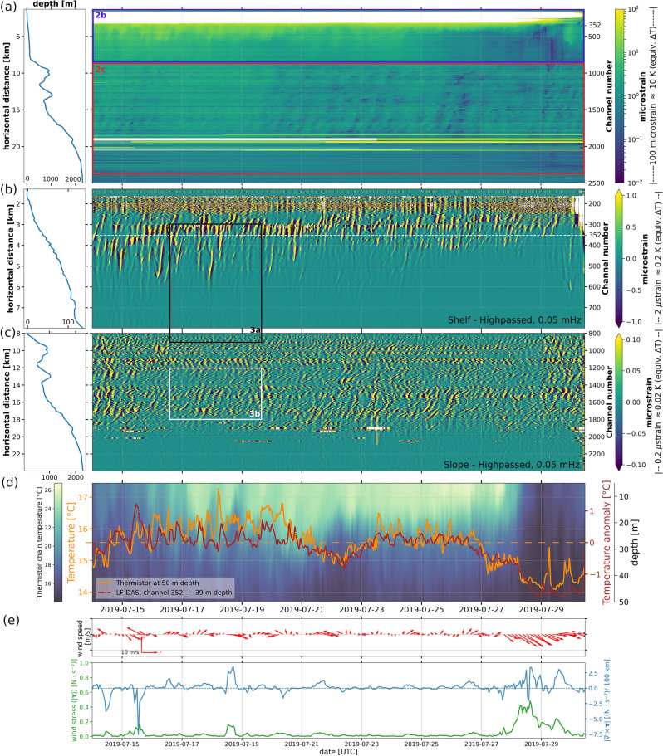Click the '50' tick on panel (d) depth axis

[x=623, y=602]
